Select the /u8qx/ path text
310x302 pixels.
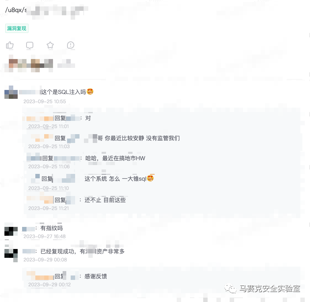tap(14, 10)
